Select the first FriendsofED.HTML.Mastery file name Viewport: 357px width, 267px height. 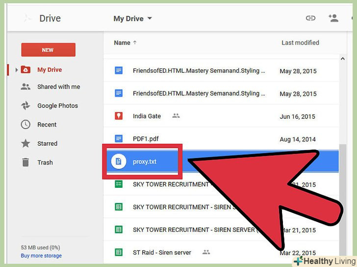tap(199, 71)
